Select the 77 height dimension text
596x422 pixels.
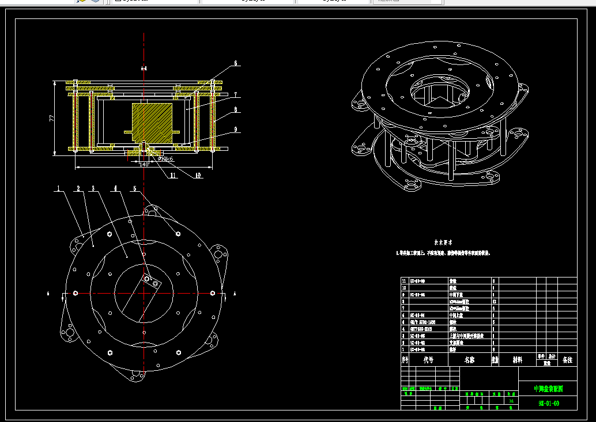[x=52, y=118]
